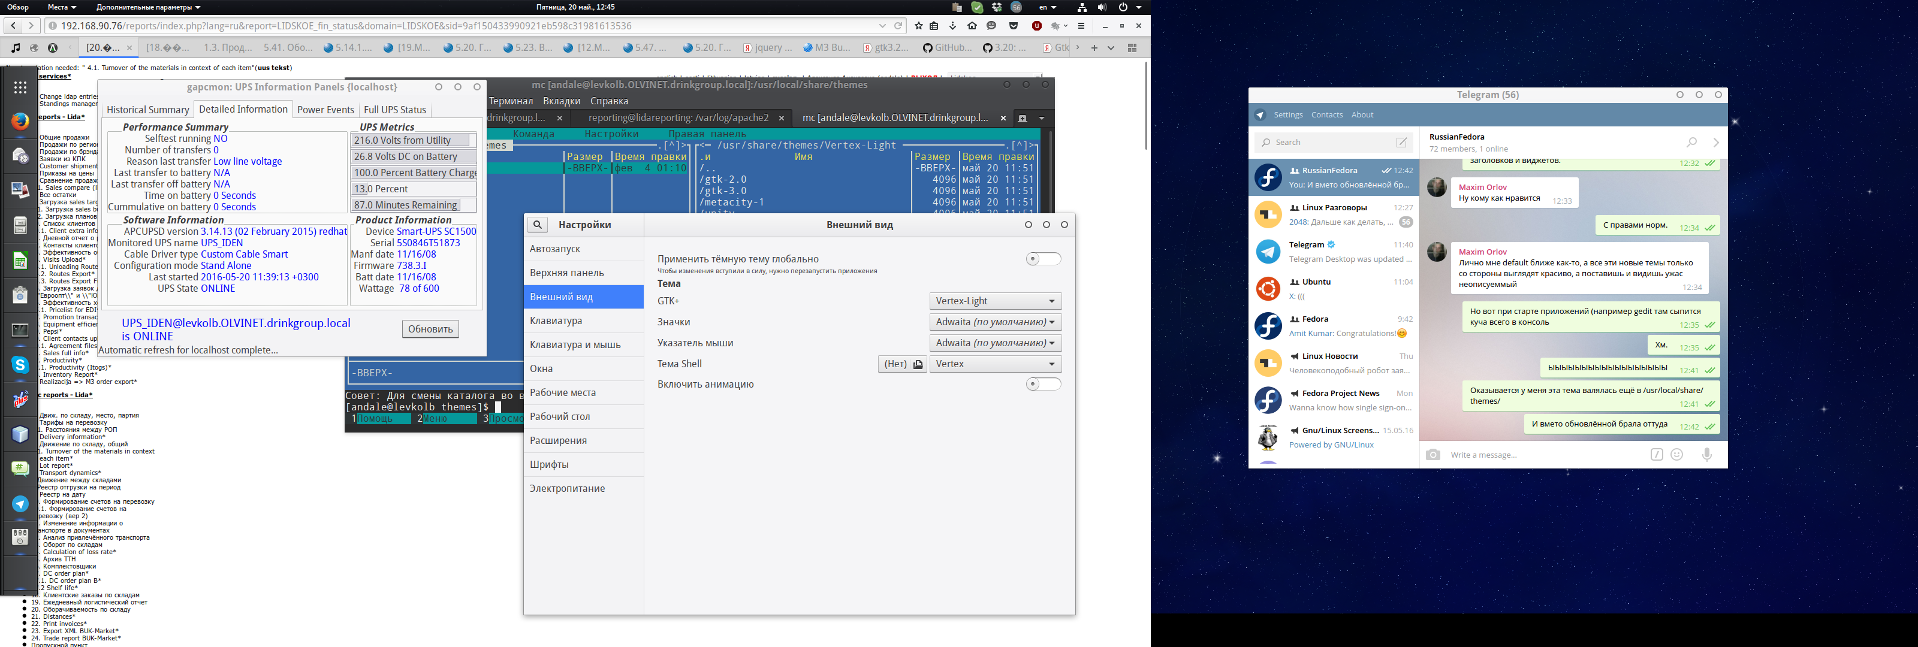1918x647 pixels.
Task: Open the Shell theme Vertex dropdown
Action: [x=995, y=364]
